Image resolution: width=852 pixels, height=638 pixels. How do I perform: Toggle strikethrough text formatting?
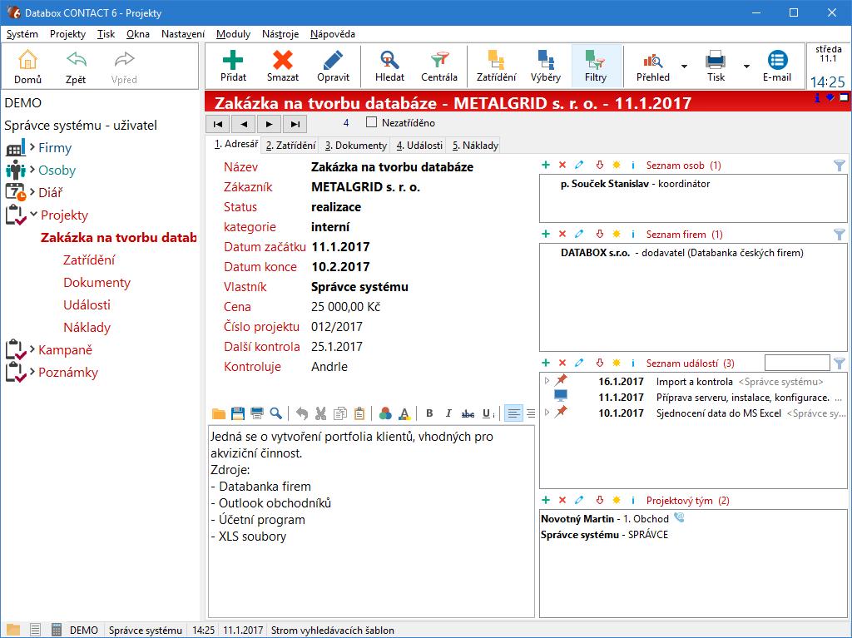point(468,414)
